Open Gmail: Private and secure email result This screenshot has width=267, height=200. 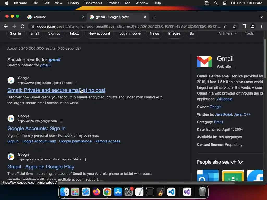(56, 90)
